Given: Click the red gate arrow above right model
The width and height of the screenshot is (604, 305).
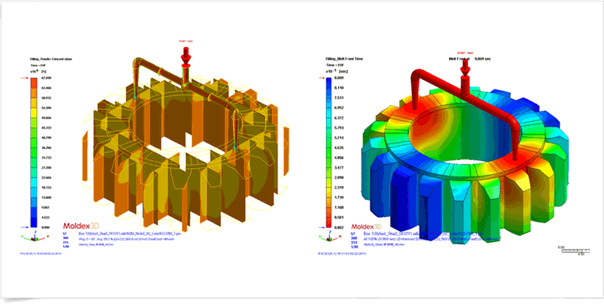Looking at the screenshot, I should (x=465, y=67).
